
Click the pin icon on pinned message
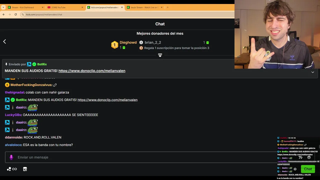click(x=6, y=64)
